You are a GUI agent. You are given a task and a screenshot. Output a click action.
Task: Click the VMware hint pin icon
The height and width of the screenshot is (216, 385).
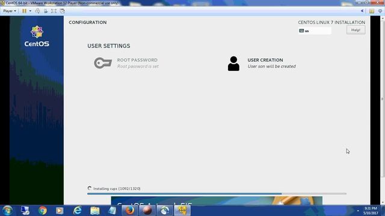[x=380, y=11]
